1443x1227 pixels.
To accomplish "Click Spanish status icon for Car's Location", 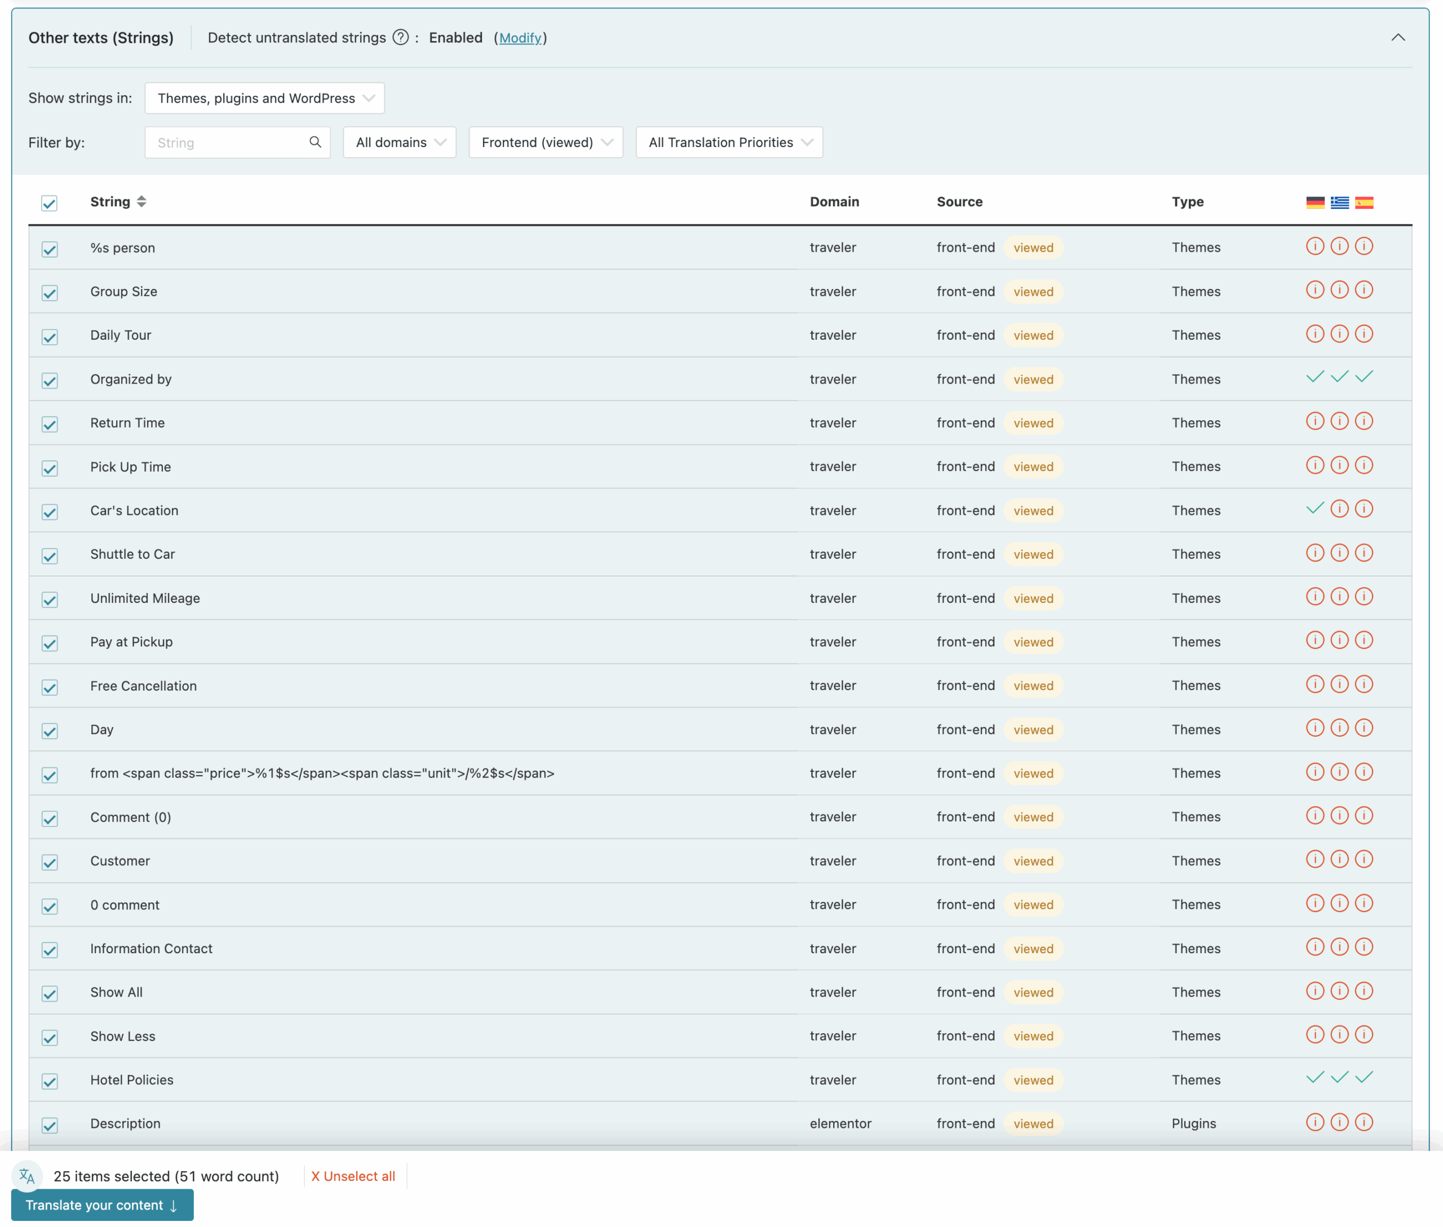I will [x=1364, y=509].
